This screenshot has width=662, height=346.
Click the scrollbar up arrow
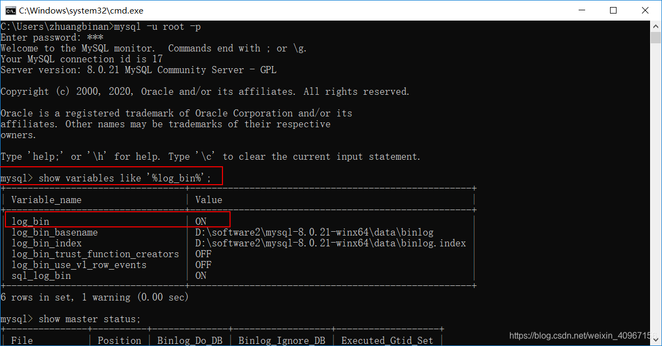pos(656,26)
